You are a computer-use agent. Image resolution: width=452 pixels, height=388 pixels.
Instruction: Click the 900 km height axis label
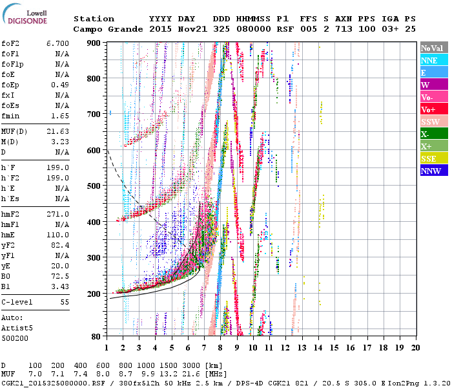click(x=94, y=43)
